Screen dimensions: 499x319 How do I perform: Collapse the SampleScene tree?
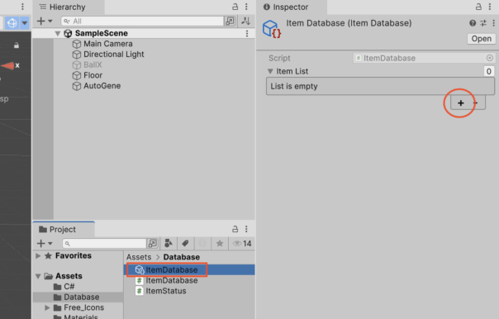57,33
